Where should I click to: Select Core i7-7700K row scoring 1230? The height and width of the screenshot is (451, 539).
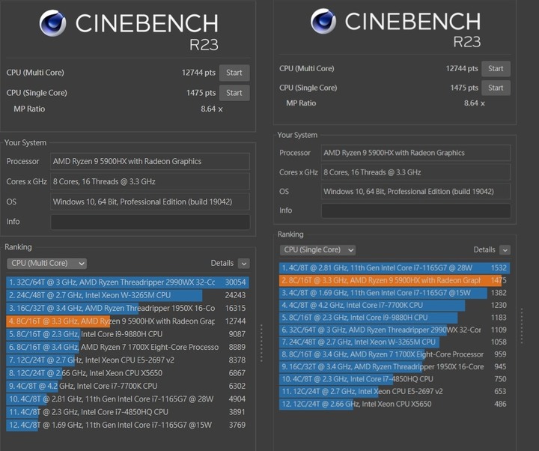(x=395, y=305)
